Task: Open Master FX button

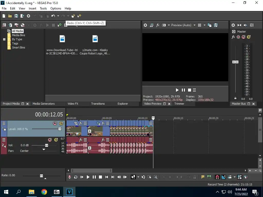Action: 233,37
